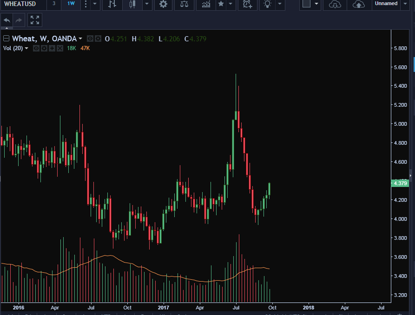Viewport: 415px width, 315px height.
Task: Click the add alert clock icon
Action: coord(248,4)
